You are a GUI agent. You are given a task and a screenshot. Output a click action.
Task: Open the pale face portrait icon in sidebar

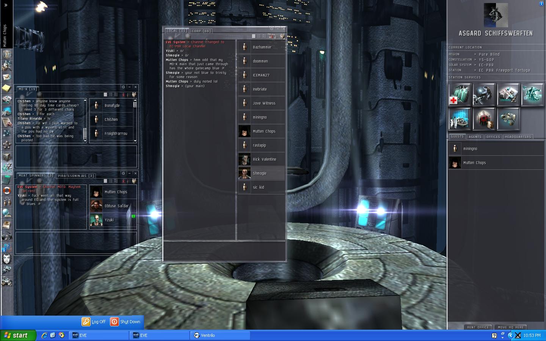click(x=7, y=258)
